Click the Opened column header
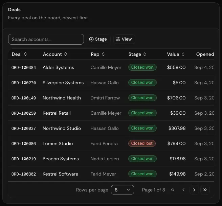 [x=205, y=54]
